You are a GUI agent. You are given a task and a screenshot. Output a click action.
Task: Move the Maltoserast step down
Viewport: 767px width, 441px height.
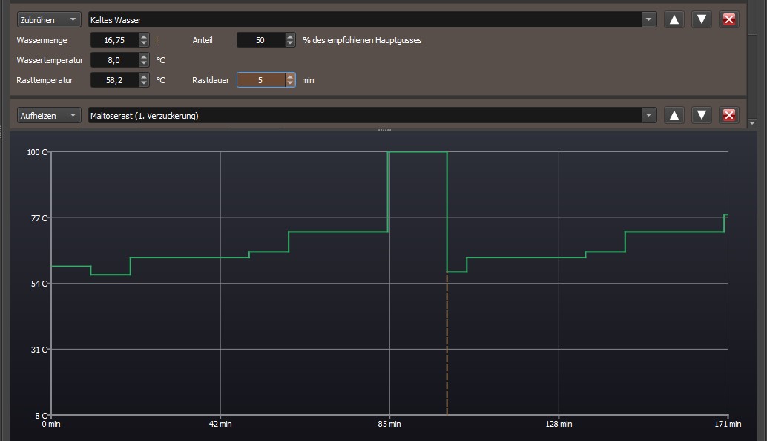[702, 115]
